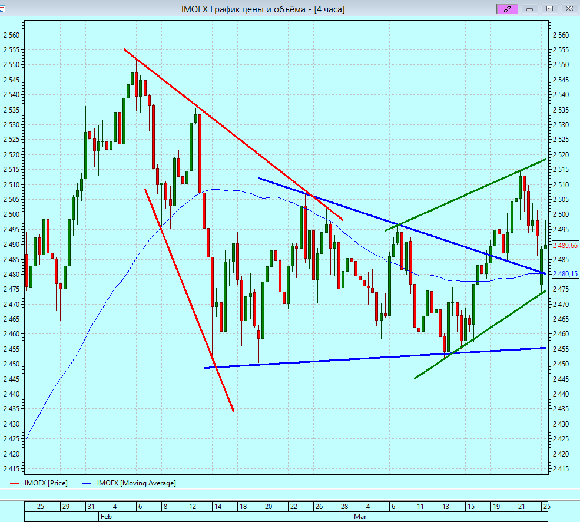Select the IMOEX [Price] legend entry
This screenshot has width=580, height=522.
[x=46, y=483]
